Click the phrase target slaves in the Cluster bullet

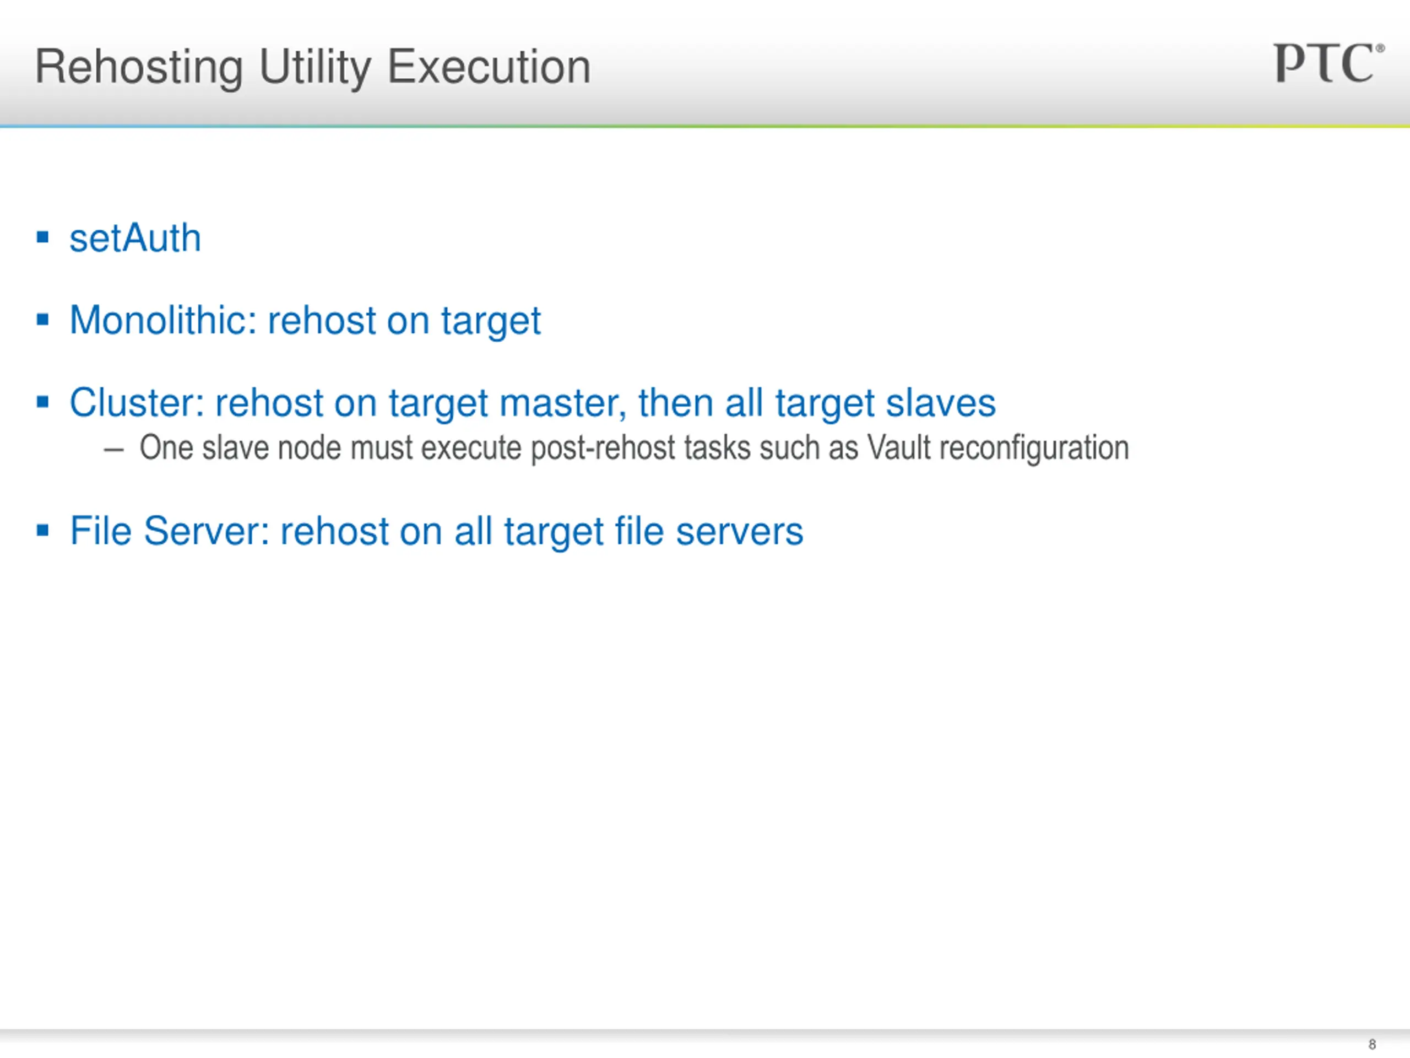click(886, 404)
